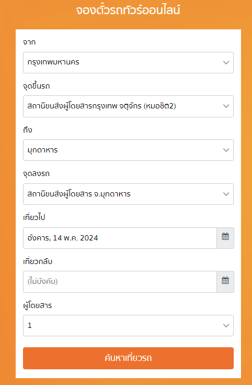Expand the chevron on มุกดาหาร destination field
Screen dimensions: 252x385
(226, 150)
